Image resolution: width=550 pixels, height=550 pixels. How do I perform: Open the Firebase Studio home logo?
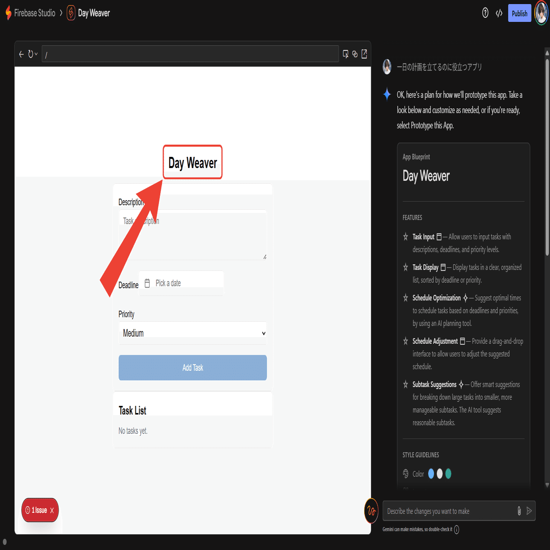(9, 13)
